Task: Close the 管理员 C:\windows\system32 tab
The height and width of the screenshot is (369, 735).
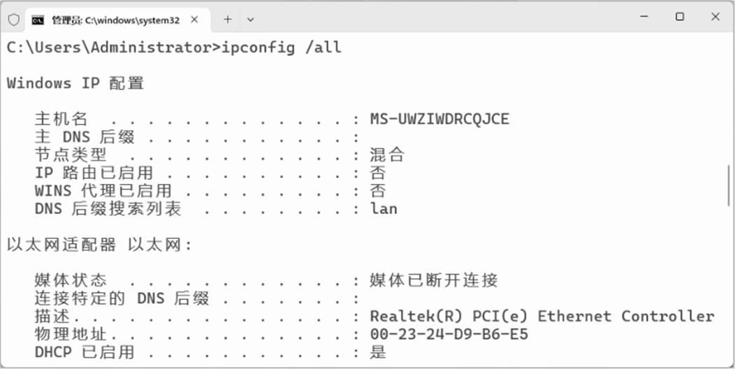Action: (x=195, y=20)
